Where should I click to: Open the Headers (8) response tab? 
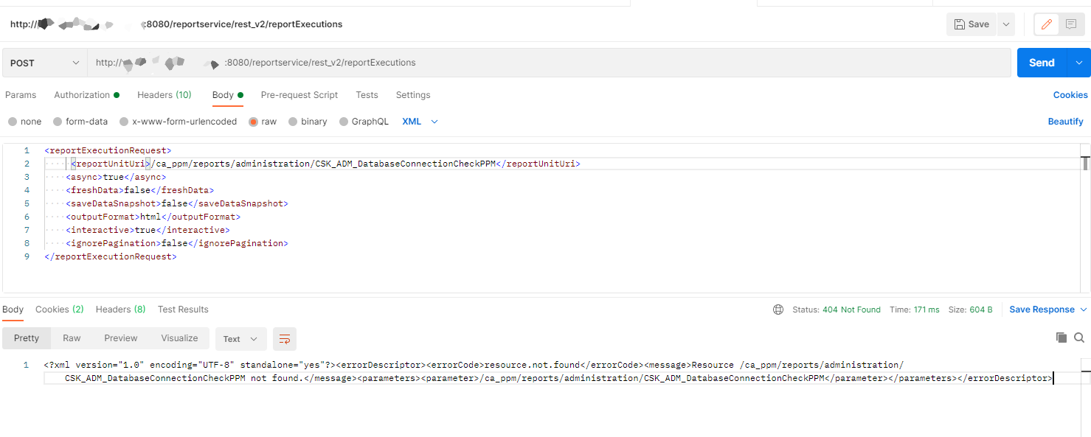(120, 310)
